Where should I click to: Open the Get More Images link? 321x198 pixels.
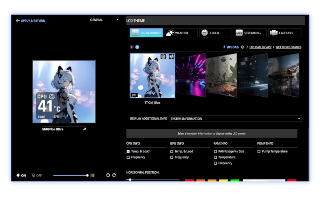coord(289,47)
